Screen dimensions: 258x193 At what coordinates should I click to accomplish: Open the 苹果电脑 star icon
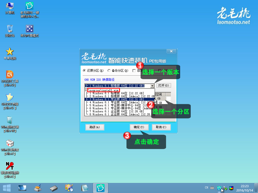pos(10,54)
